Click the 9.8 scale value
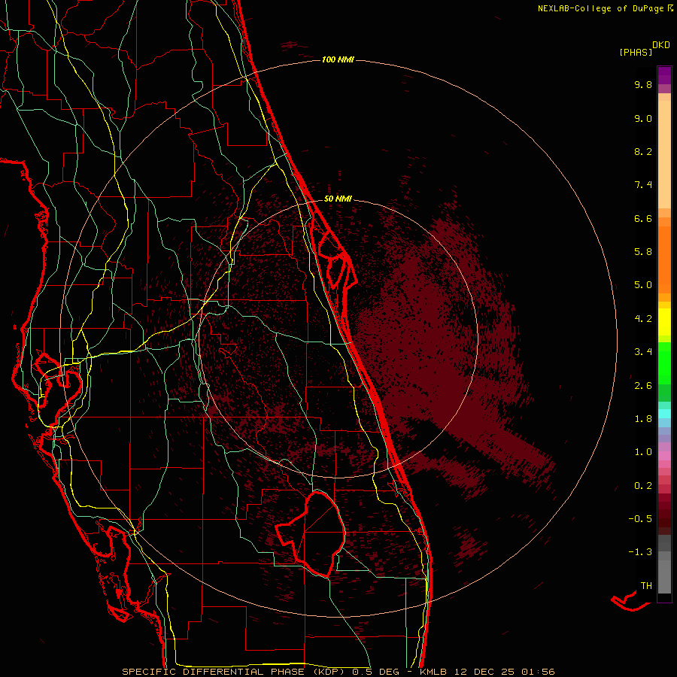 643,84
